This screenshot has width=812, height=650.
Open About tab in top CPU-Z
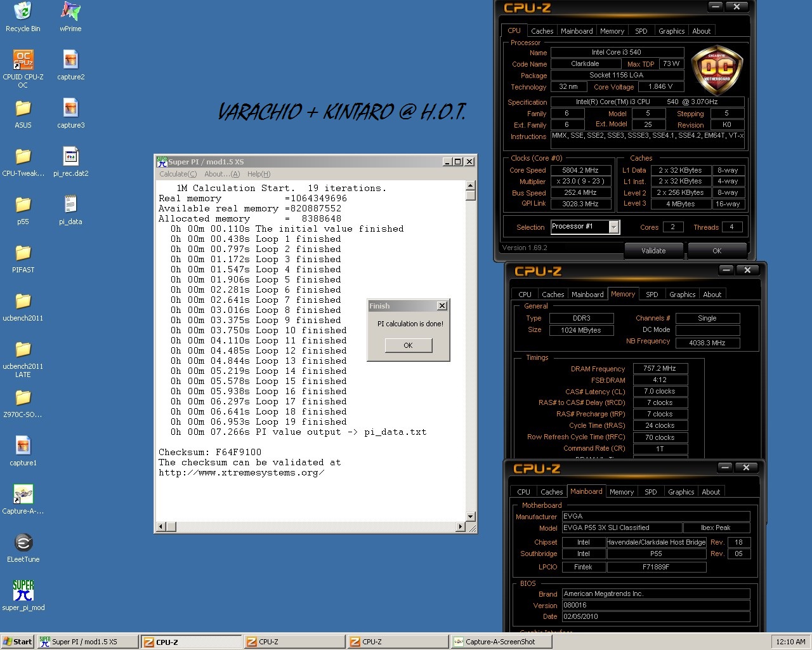coord(702,31)
